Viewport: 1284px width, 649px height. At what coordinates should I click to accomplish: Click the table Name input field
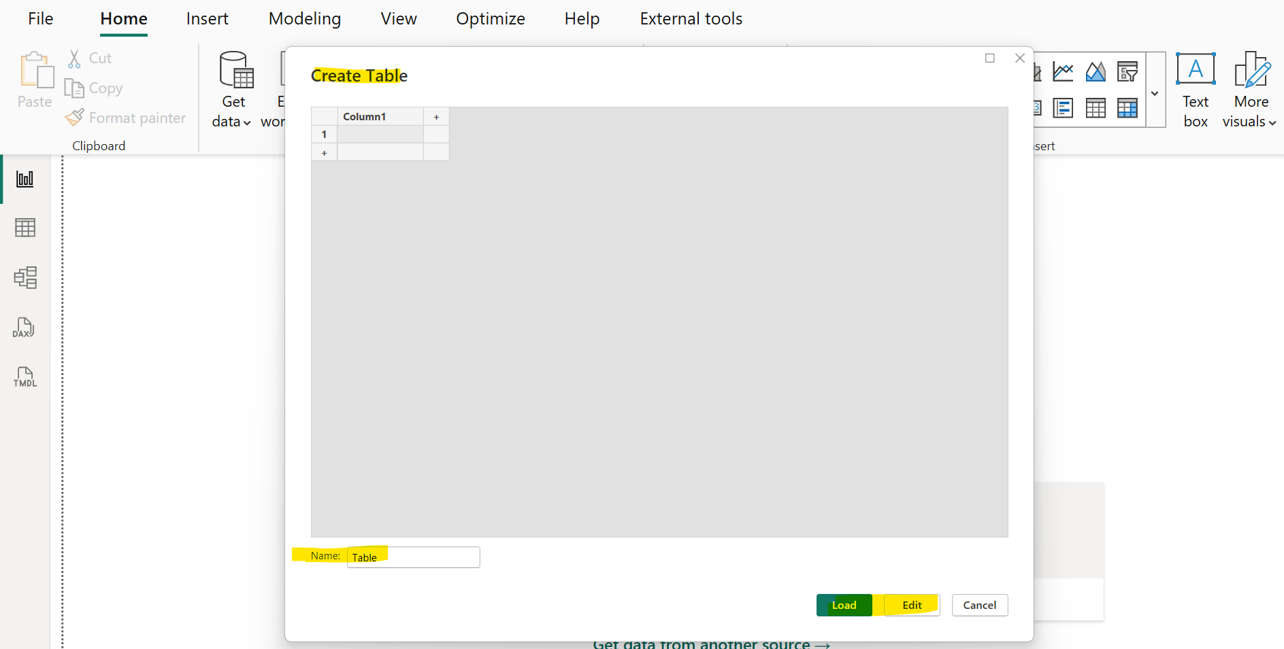pos(412,557)
